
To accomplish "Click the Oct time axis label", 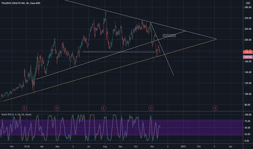I will tap(136, 146).
